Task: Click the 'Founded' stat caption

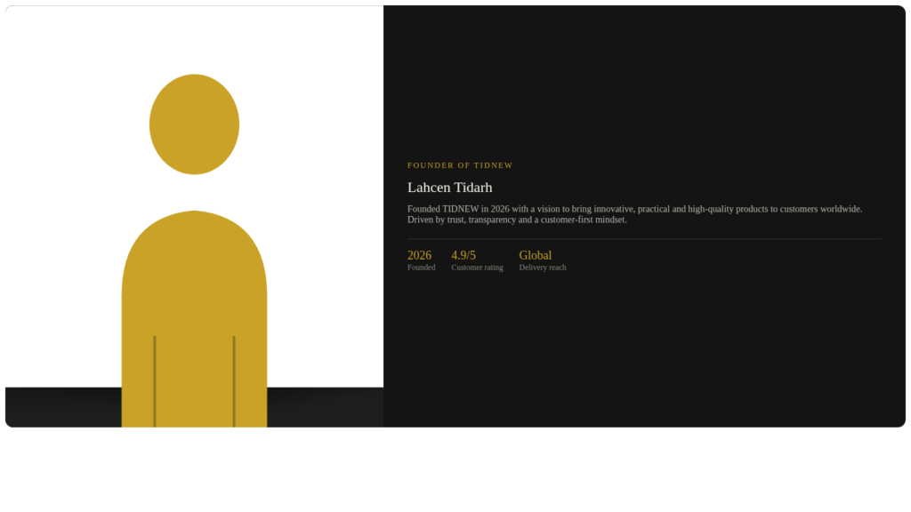Action: click(x=421, y=268)
